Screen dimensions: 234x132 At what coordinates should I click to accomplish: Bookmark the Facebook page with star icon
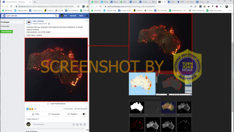pos(78,7)
